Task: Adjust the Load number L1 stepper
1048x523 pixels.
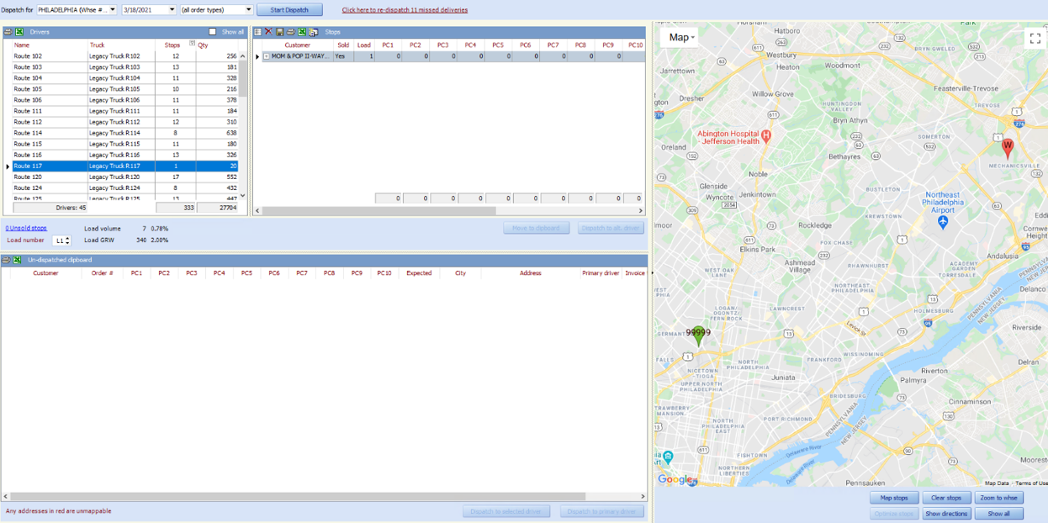Action: [67, 240]
